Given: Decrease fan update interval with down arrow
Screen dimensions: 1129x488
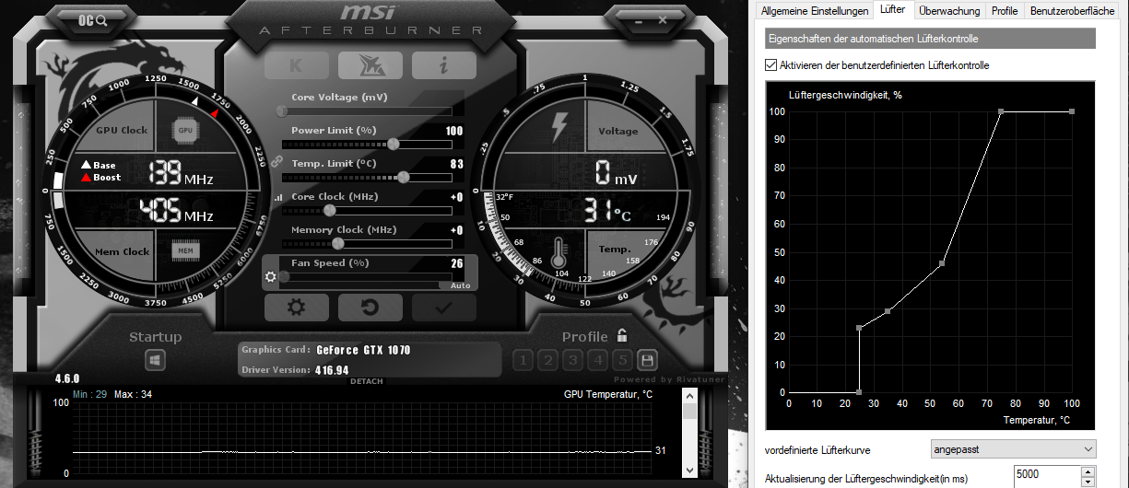Looking at the screenshot, I should (x=1088, y=482).
